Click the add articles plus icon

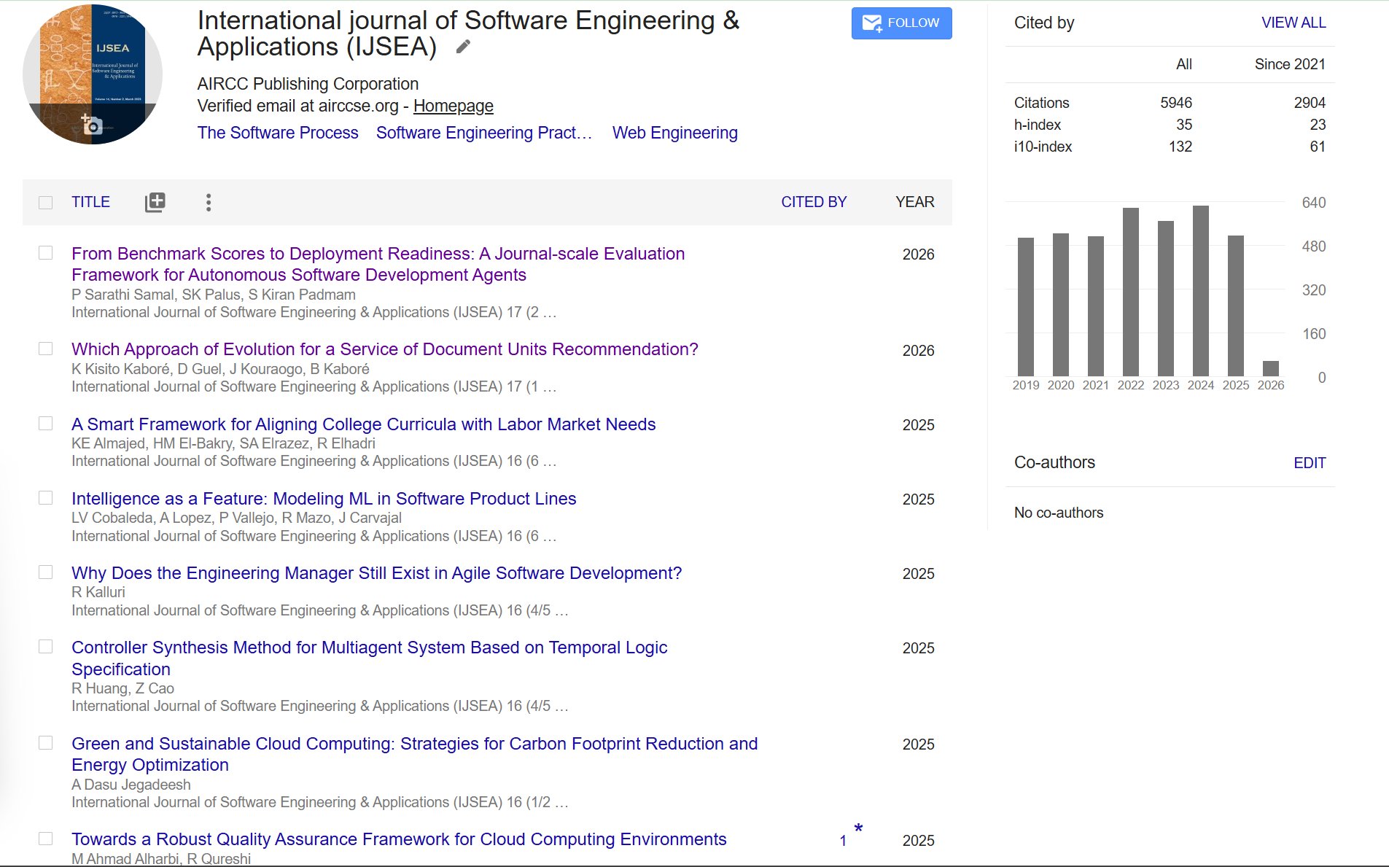tap(155, 202)
